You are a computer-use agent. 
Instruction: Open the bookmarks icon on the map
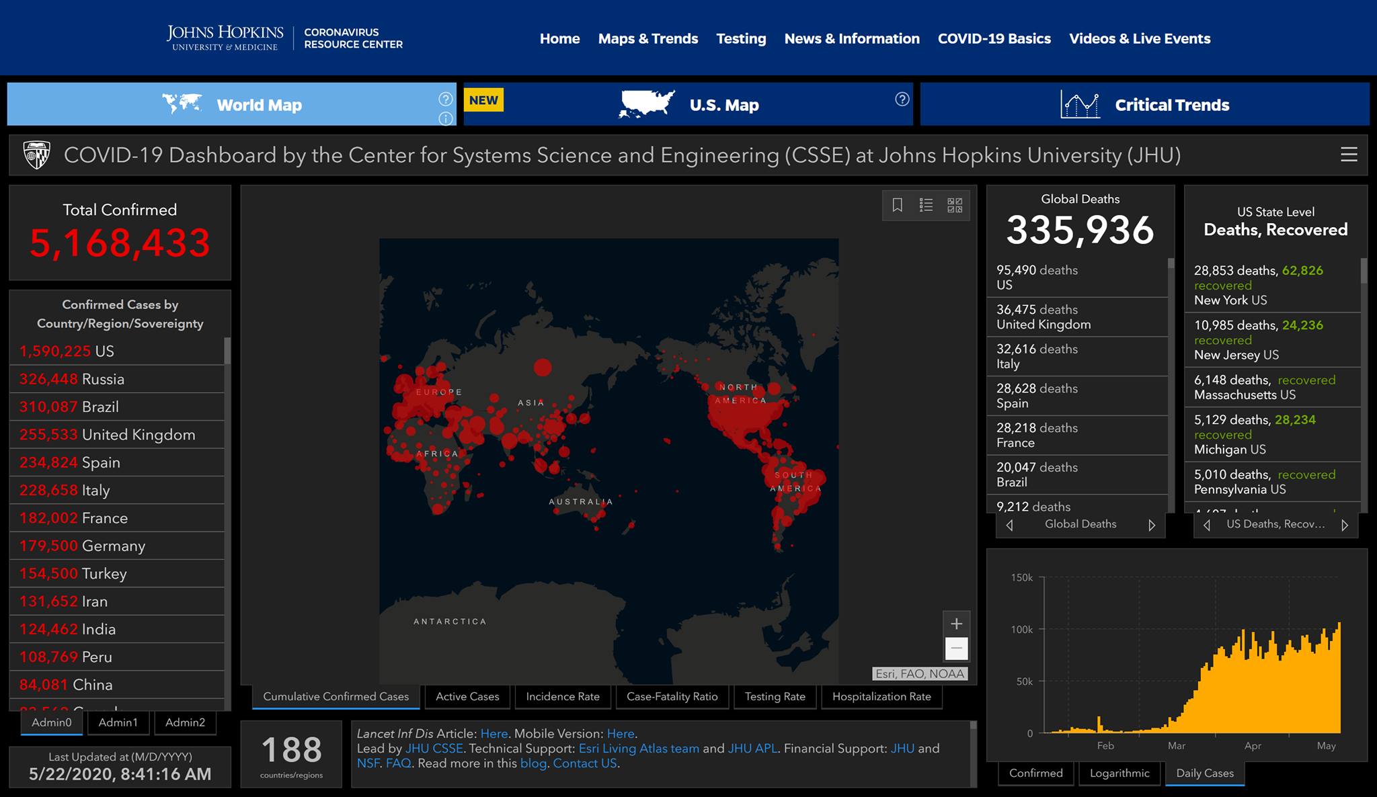pos(897,205)
